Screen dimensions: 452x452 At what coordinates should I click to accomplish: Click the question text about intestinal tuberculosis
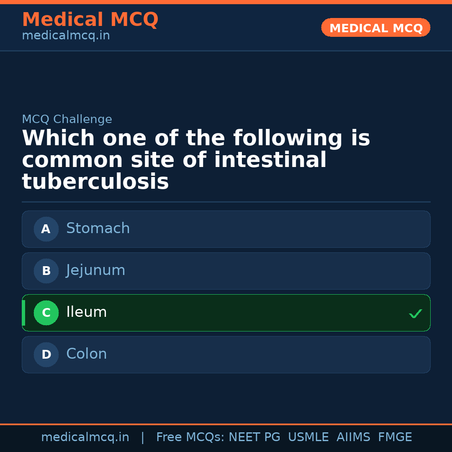(195, 159)
